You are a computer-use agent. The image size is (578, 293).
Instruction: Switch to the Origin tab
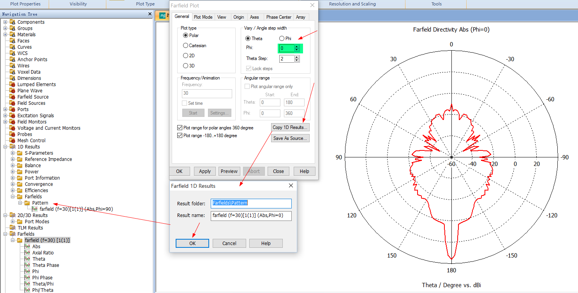pyautogui.click(x=239, y=17)
